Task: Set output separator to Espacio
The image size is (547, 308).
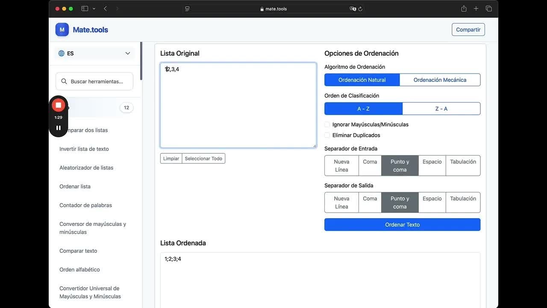Action: (x=432, y=202)
